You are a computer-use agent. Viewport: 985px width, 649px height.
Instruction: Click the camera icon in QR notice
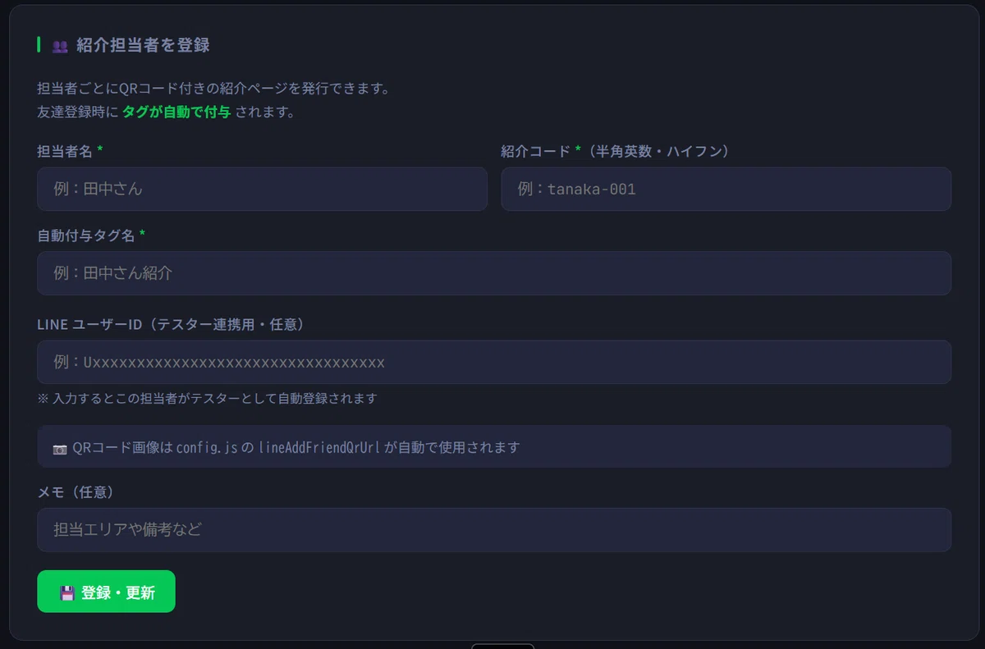point(60,448)
